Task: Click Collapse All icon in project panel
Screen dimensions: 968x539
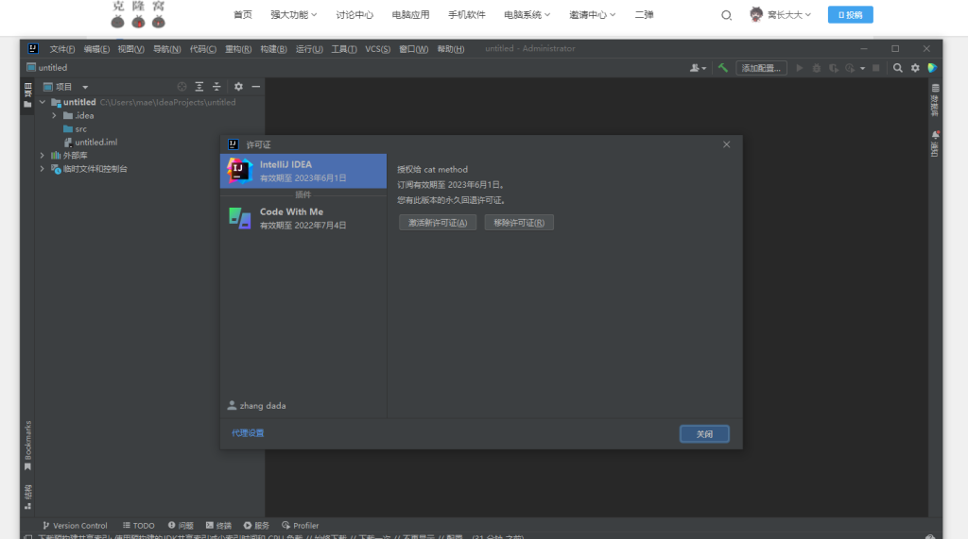Action: tap(216, 87)
